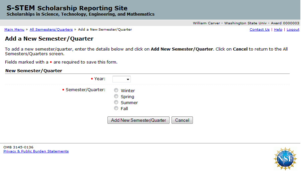301x173 pixels.
Task: Open the All Semesters/Quarters breadcrumb link
Action: coord(51,30)
